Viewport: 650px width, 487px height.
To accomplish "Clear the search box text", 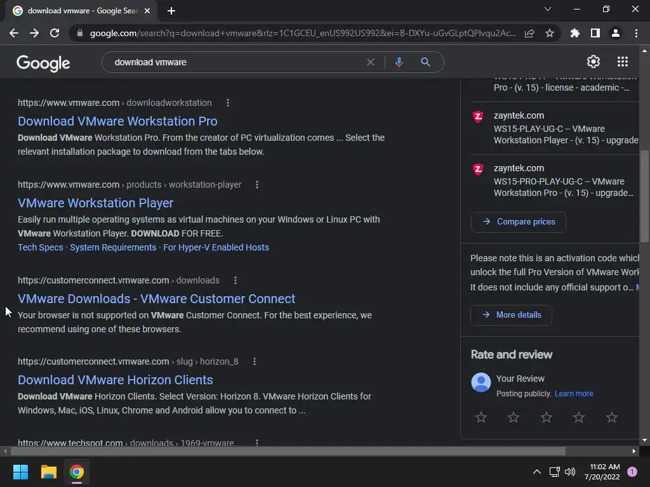I will click(x=371, y=62).
